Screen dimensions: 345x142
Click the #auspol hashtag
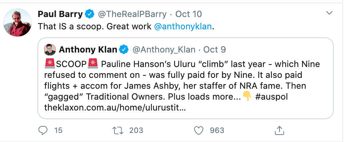click(x=271, y=97)
